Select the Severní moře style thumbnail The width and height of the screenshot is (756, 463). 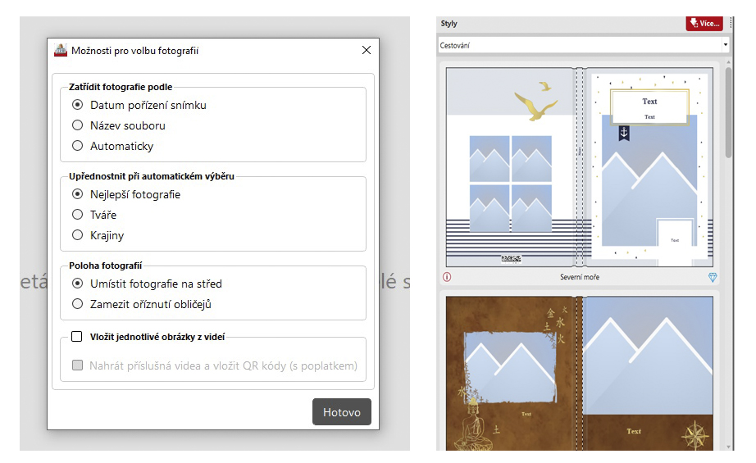(579, 166)
